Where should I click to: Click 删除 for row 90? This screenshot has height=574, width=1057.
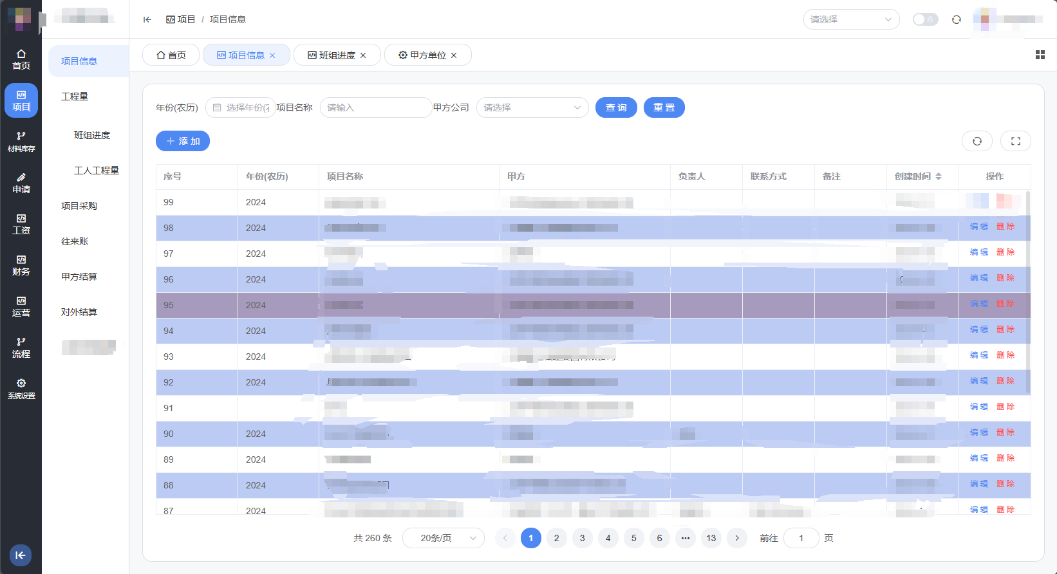tap(1006, 432)
